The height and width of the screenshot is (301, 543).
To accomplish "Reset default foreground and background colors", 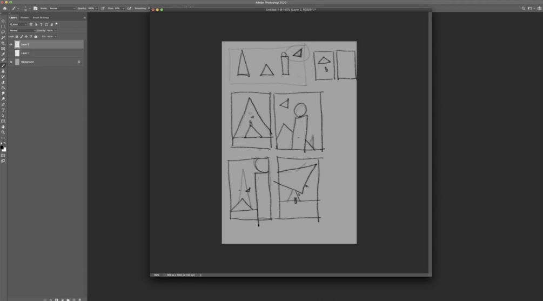I will (1, 143).
